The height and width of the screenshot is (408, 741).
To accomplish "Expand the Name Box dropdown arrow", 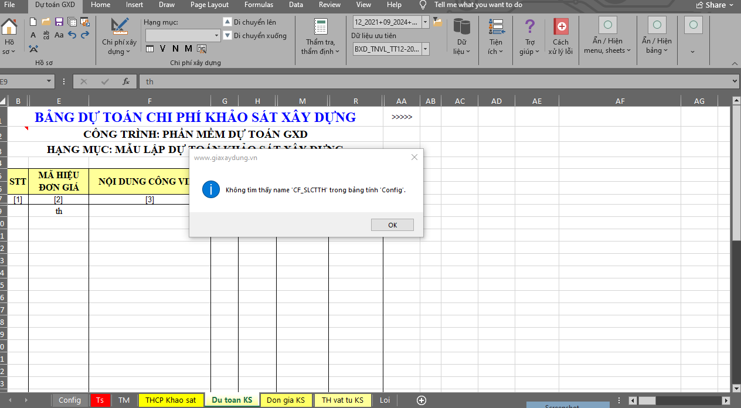I will [49, 81].
